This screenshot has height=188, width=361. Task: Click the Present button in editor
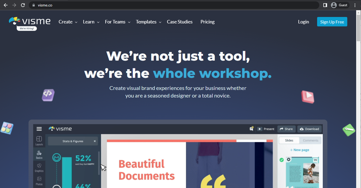coord(266,129)
